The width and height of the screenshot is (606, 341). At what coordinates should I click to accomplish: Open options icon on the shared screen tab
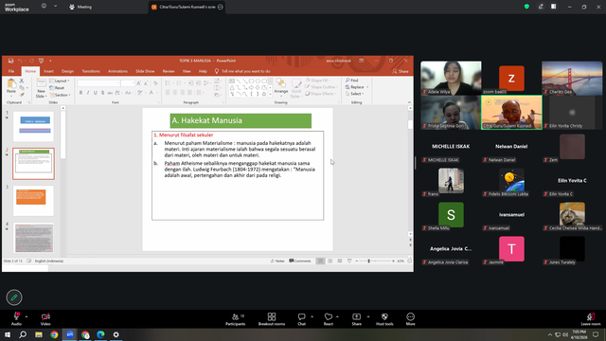[x=221, y=7]
